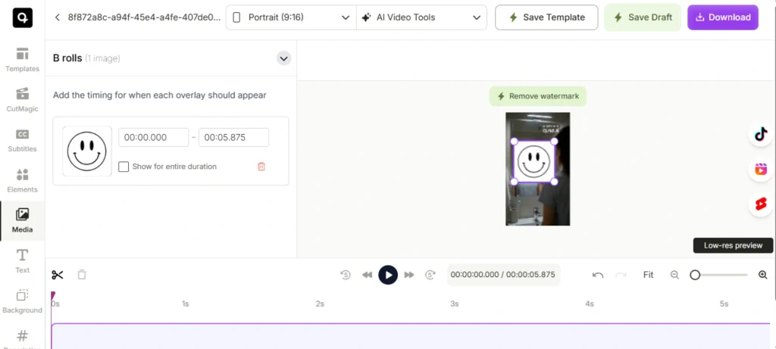Click the back arrow beside project name
This screenshot has width=776, height=349.
coord(58,17)
